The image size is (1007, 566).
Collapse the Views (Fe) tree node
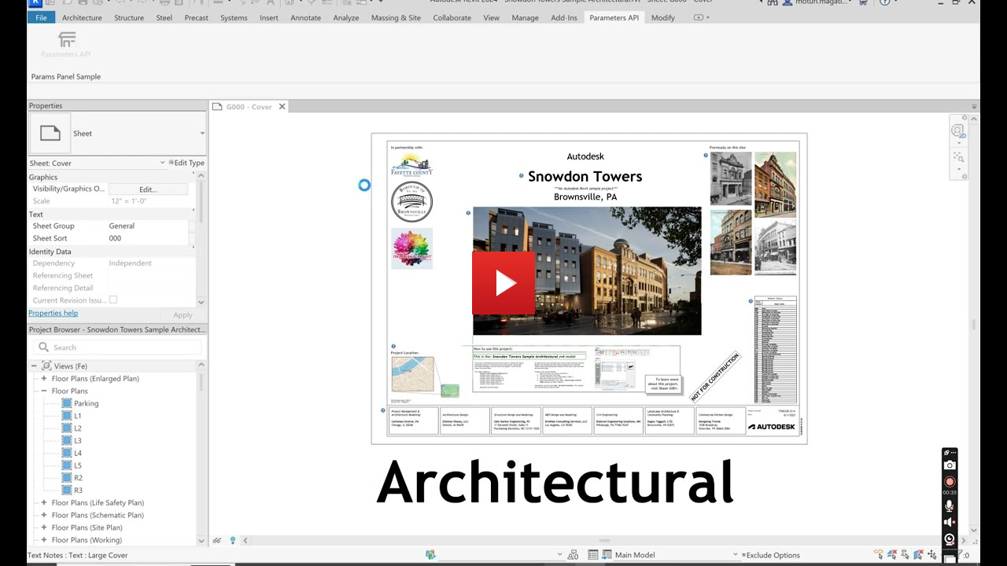[x=34, y=366]
